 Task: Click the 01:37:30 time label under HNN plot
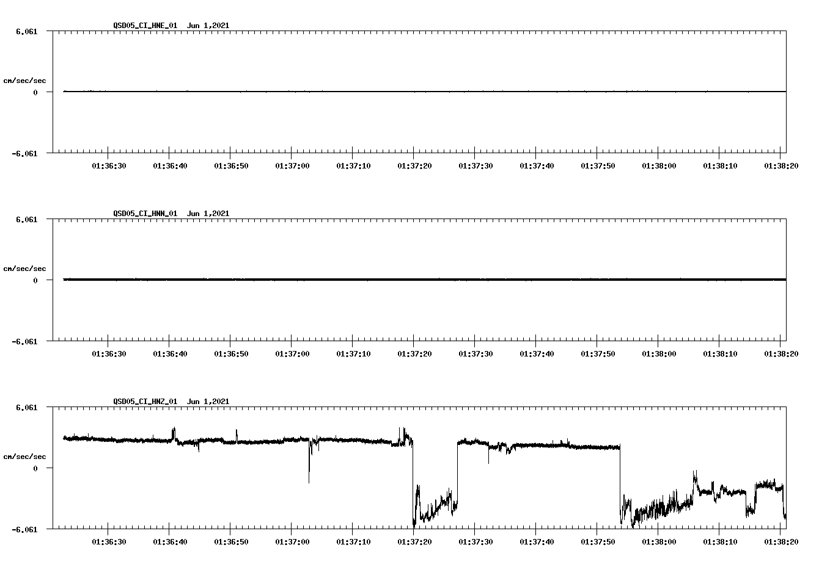tap(476, 353)
